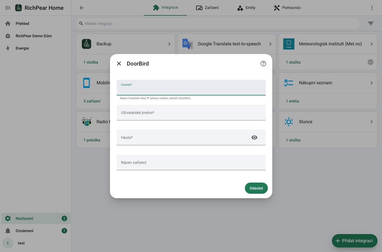The height and width of the screenshot is (252, 382).
Task: Expand Google Translate text-to-speech chevron
Action: [270, 44]
